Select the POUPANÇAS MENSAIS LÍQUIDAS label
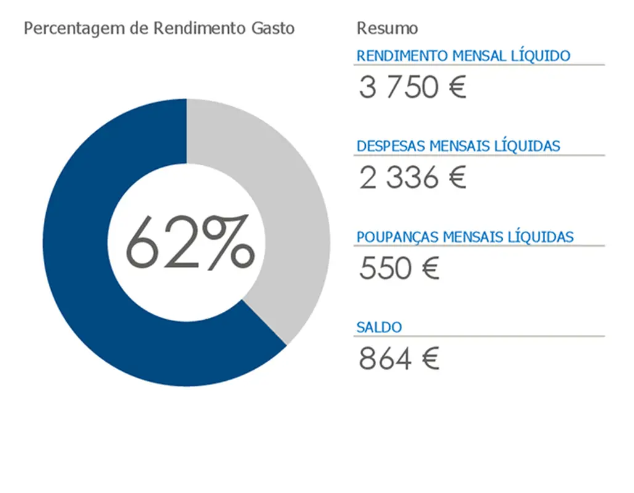Screen dimensions: 634x493 pos(465,237)
